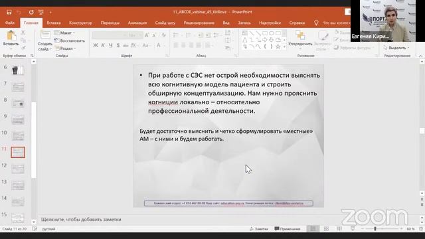Open change case Aa dropdown
Image resolution: width=425 pixels, height=239 pixels.
[146, 45]
